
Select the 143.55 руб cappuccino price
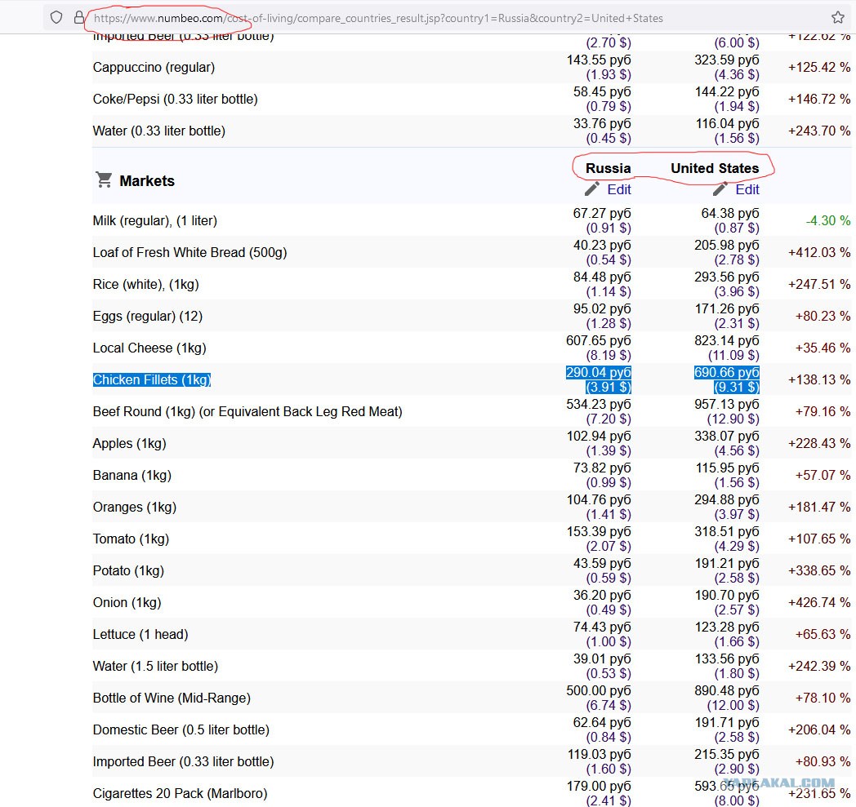coord(599,60)
